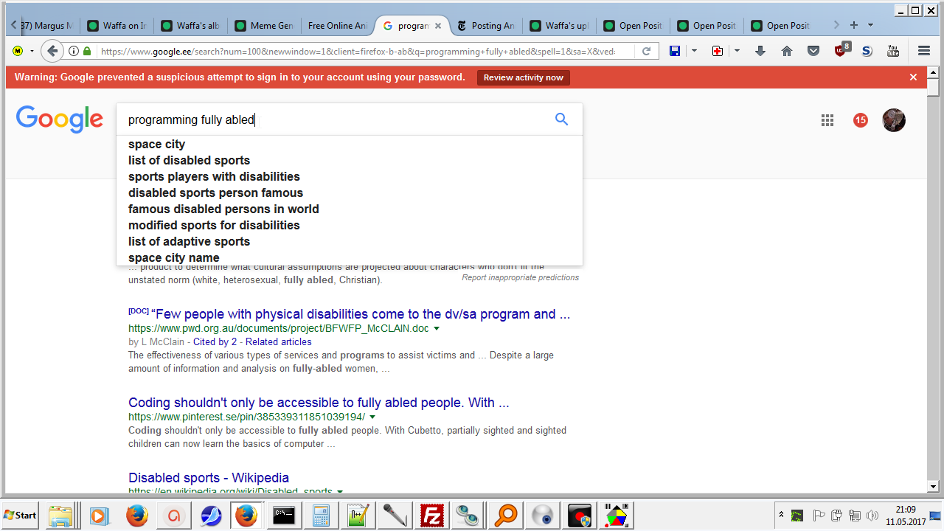Click the system tray volume icon
944x531 pixels.
click(x=872, y=515)
